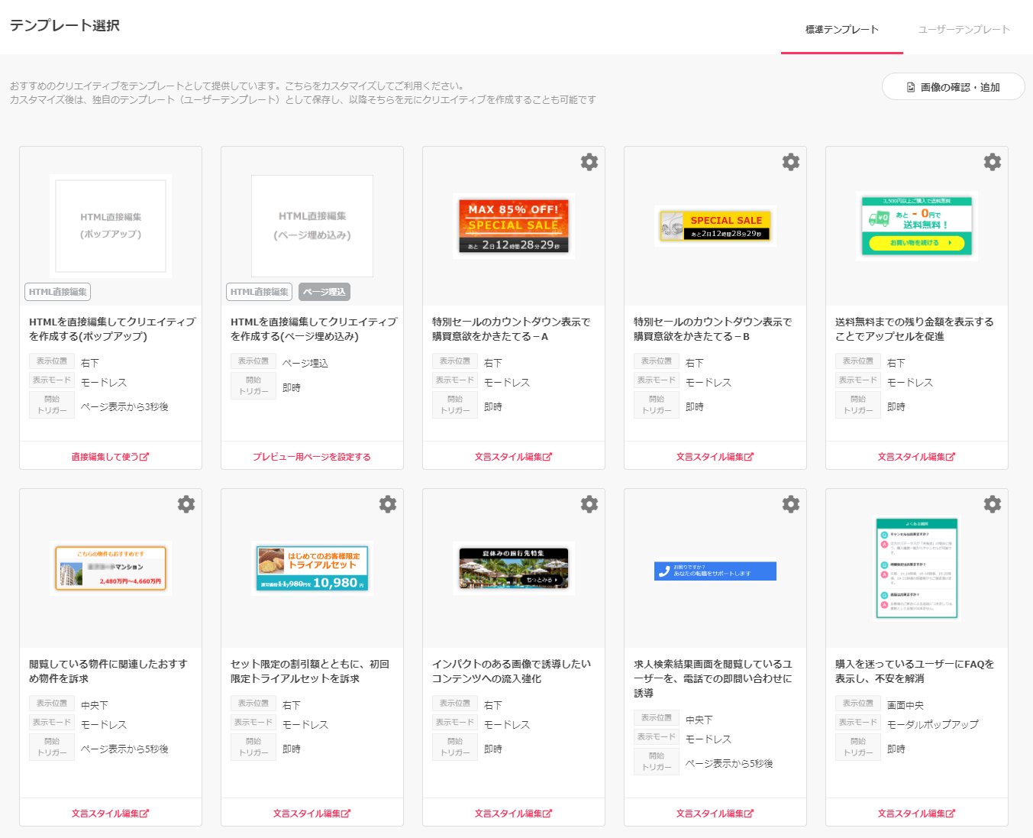This screenshot has height=838, width=1033.
Task: Click gear icon on SPECIAL SALE countdown B card
Action: click(790, 162)
